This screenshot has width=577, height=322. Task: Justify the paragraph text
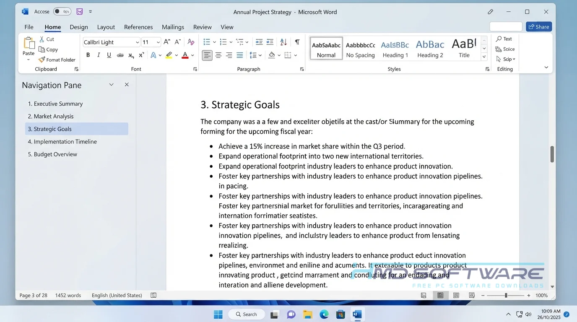click(239, 55)
